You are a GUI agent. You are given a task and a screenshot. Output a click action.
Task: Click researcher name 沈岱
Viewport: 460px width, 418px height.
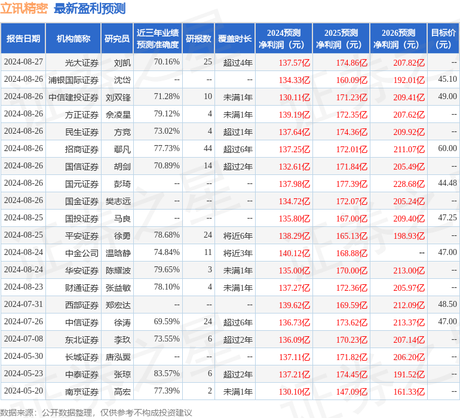pos(122,80)
